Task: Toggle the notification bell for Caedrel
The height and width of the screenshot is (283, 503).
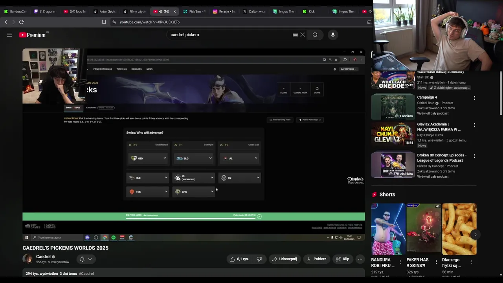Action: [82, 259]
